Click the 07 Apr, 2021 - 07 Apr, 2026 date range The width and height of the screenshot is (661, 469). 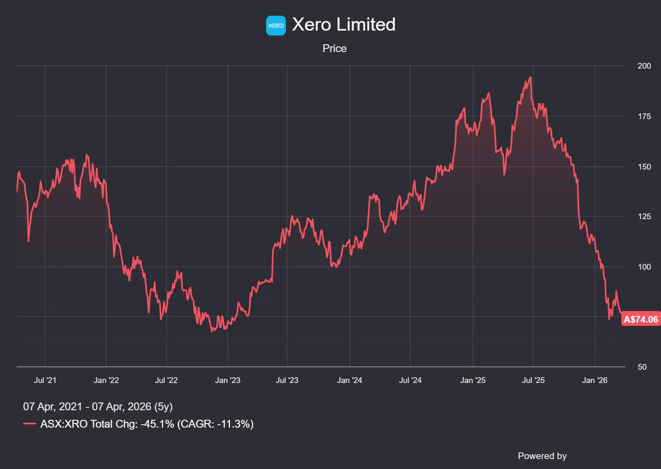tap(97, 407)
